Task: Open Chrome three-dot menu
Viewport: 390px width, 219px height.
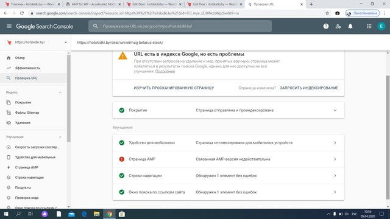Action: pos(385,13)
